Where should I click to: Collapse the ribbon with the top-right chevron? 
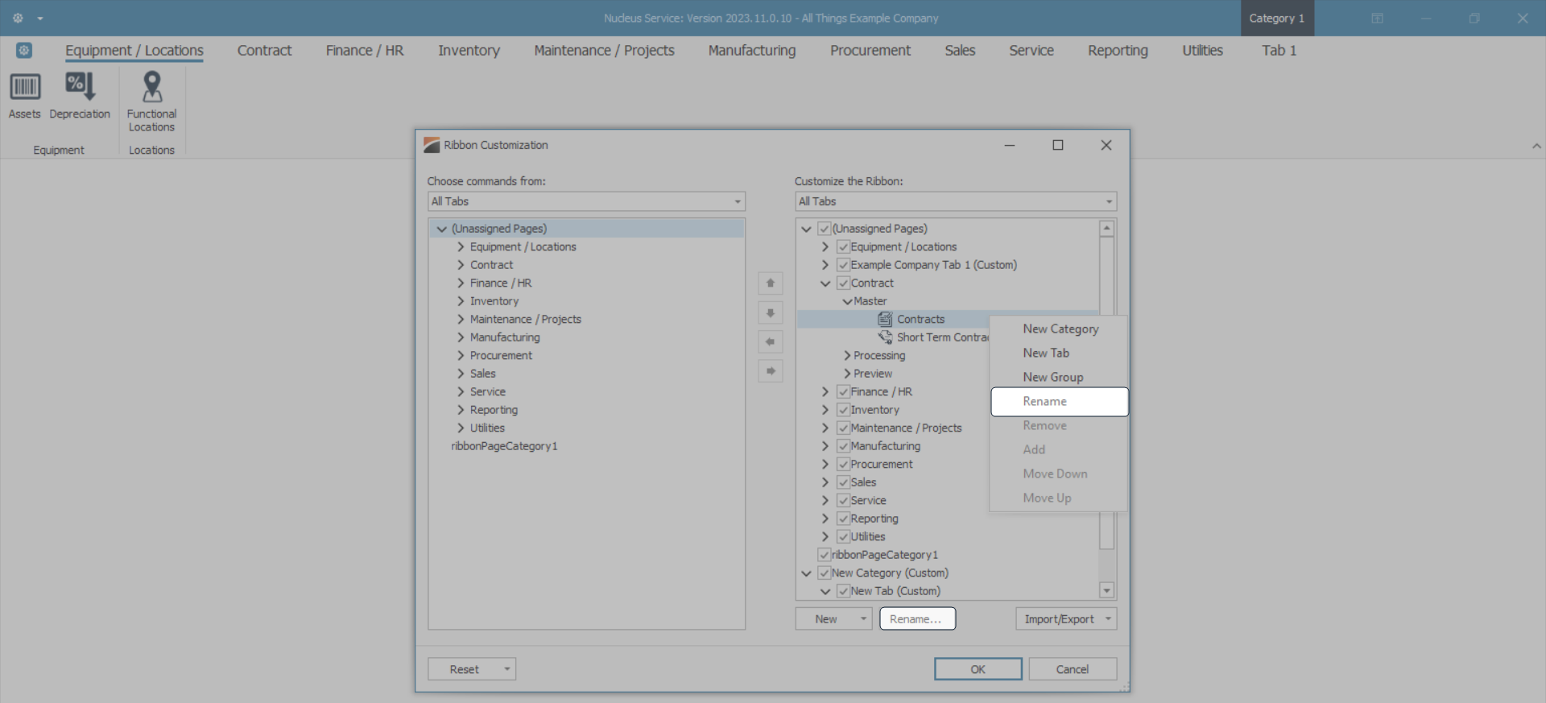tap(1536, 147)
